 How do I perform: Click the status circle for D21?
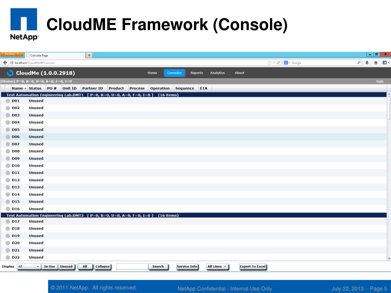pyautogui.click(x=8, y=250)
